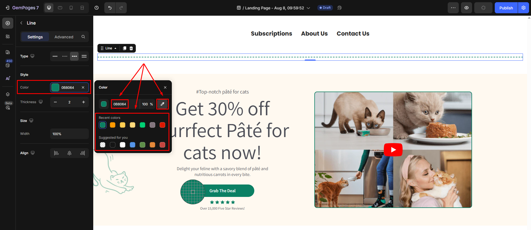Increase line thickness with plus button

(84, 102)
